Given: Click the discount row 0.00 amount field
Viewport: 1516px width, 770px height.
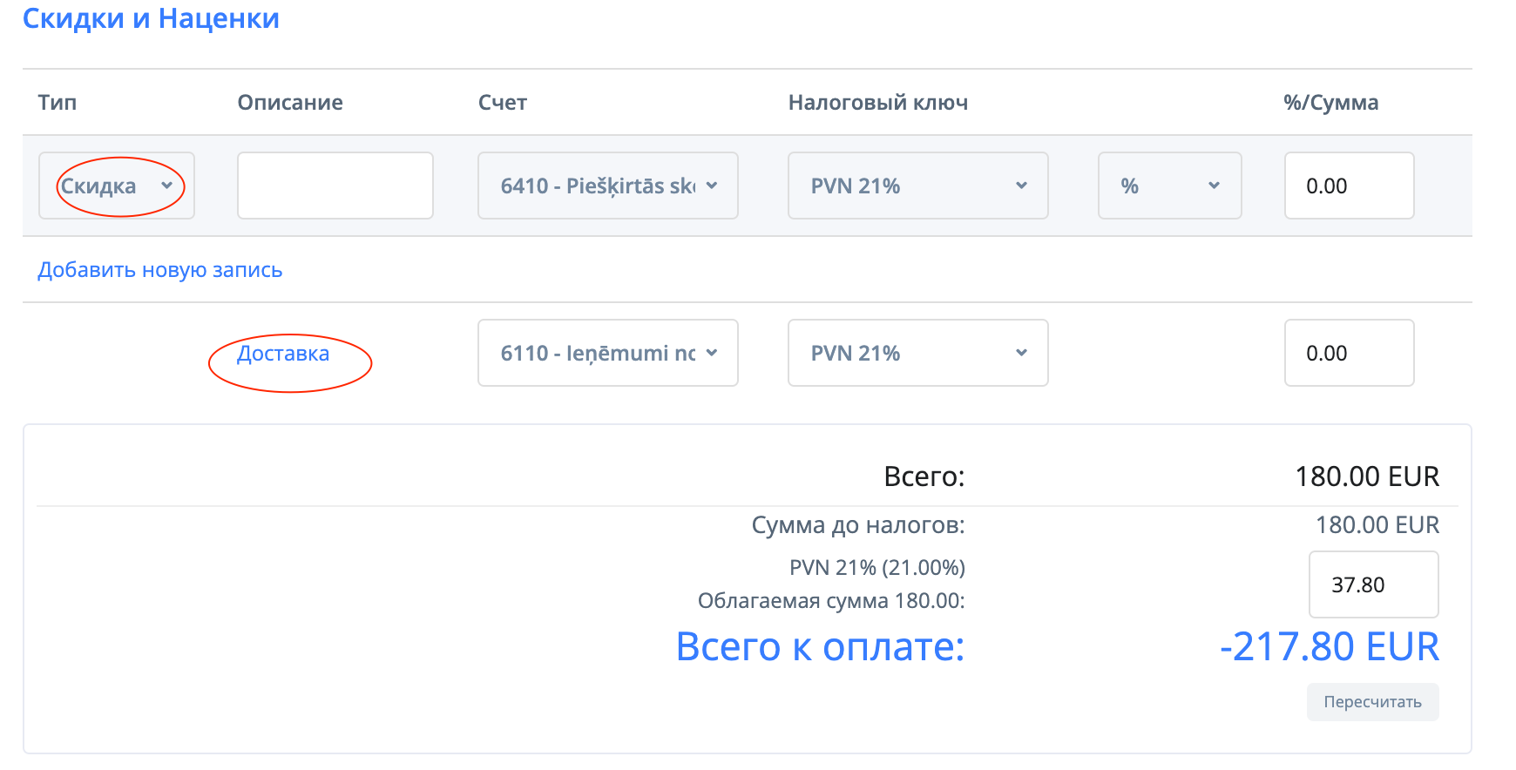Looking at the screenshot, I should (1348, 186).
